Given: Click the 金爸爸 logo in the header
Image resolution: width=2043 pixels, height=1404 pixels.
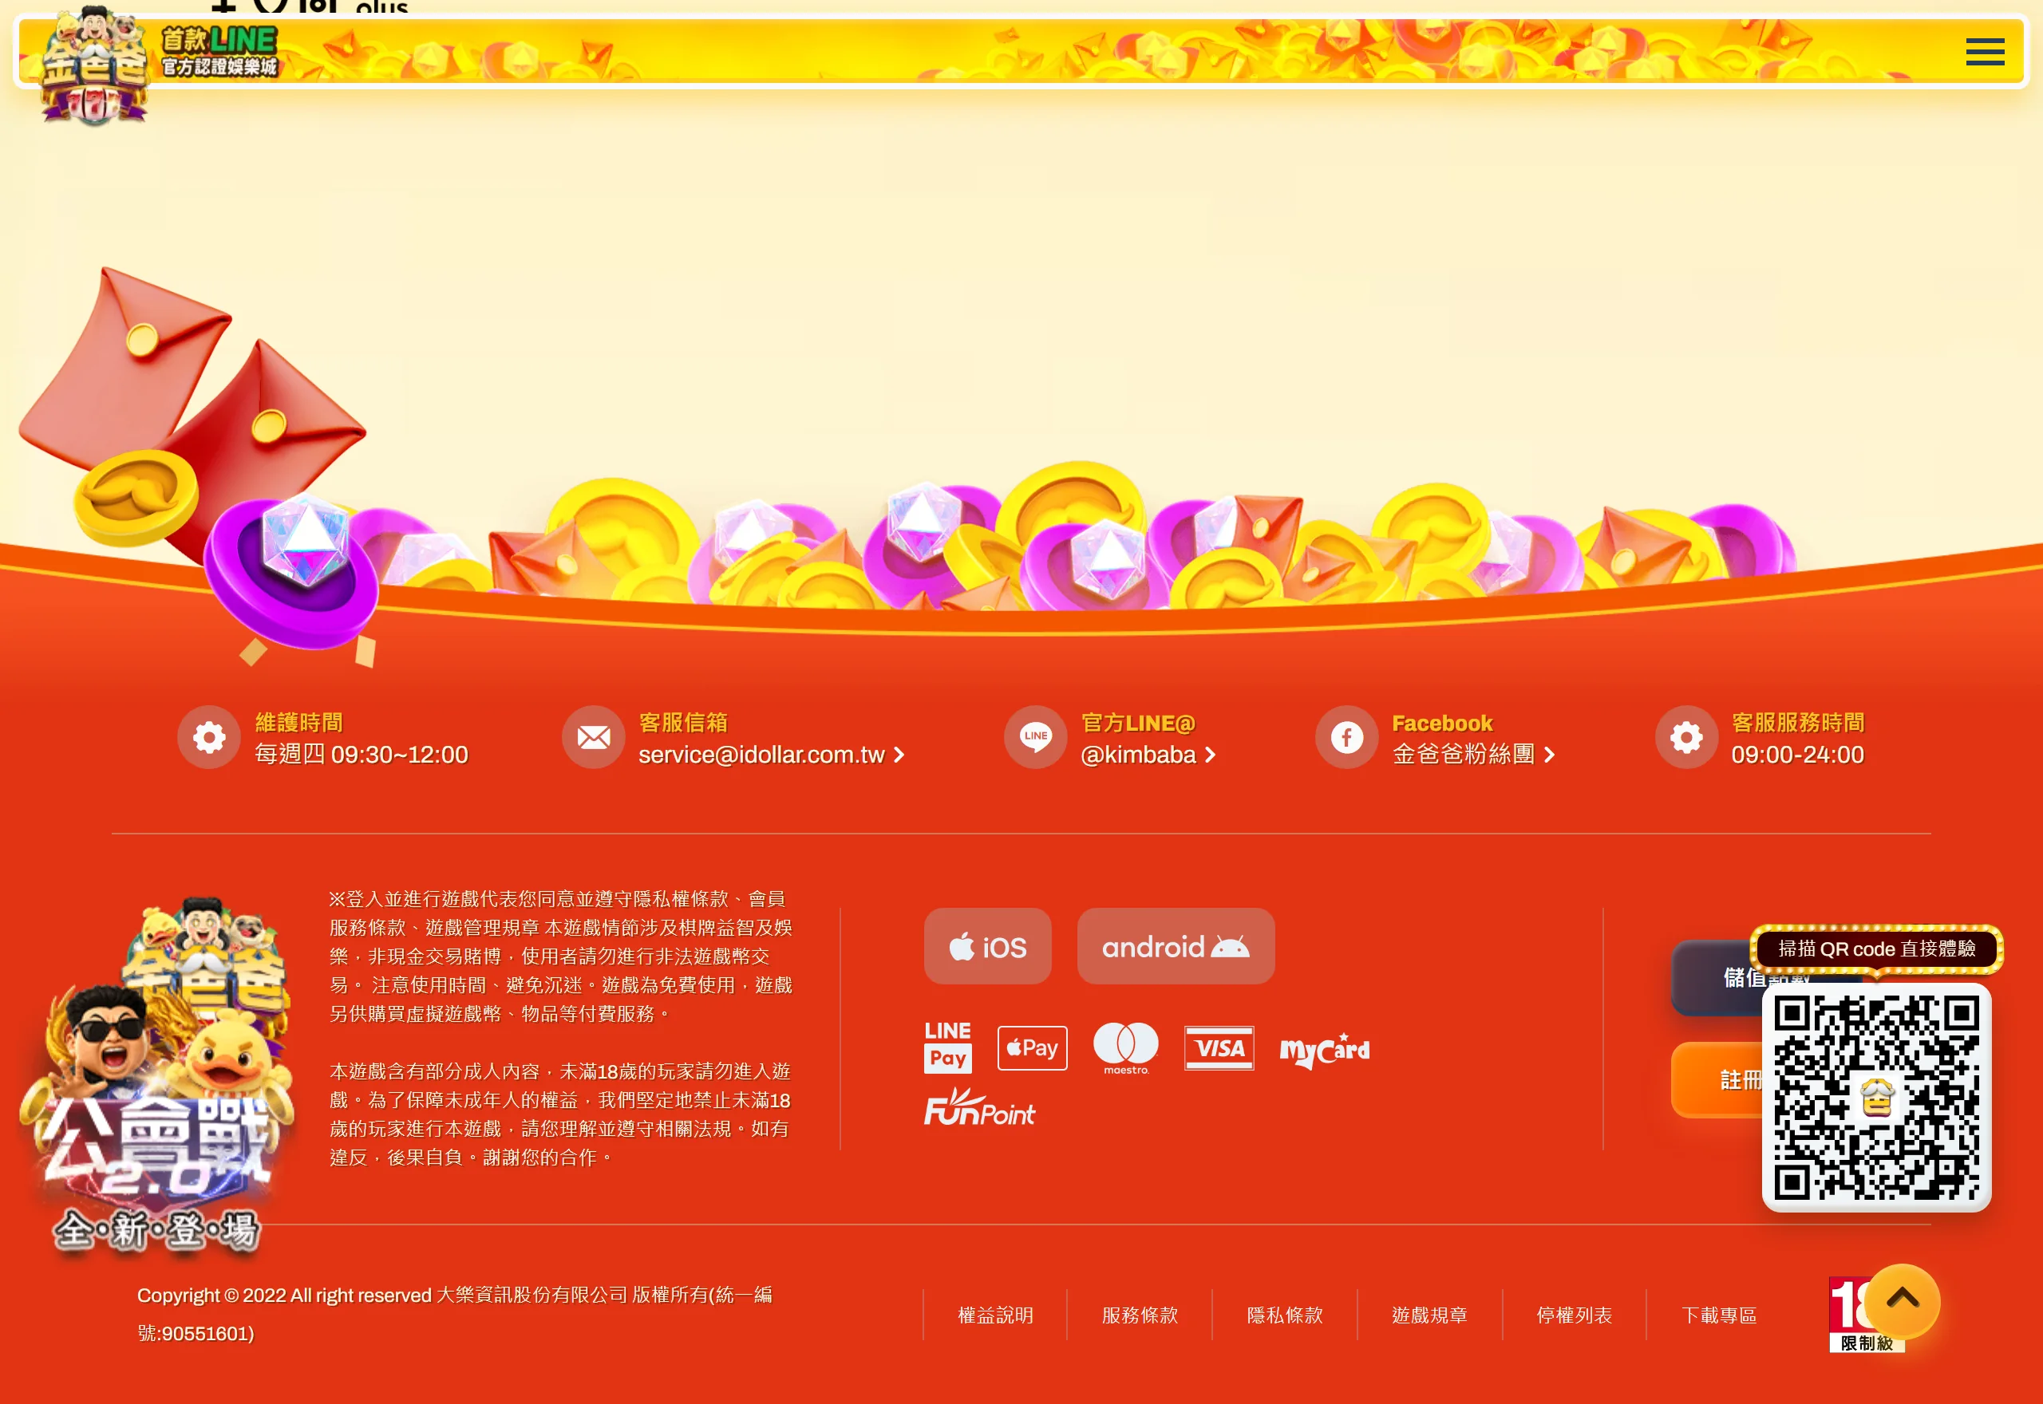Looking at the screenshot, I should pos(93,65).
